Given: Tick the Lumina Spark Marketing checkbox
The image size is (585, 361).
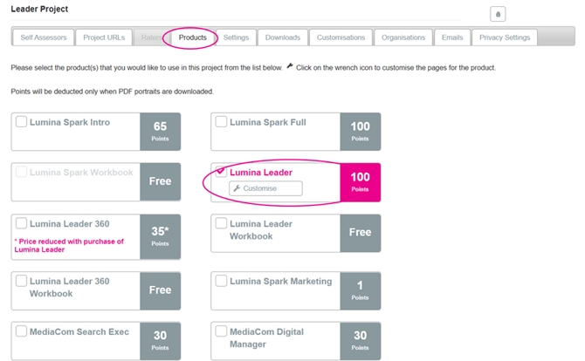Looking at the screenshot, I should (x=221, y=281).
